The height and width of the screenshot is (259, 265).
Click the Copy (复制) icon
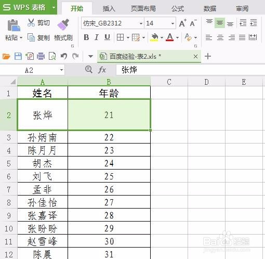click(x=31, y=37)
